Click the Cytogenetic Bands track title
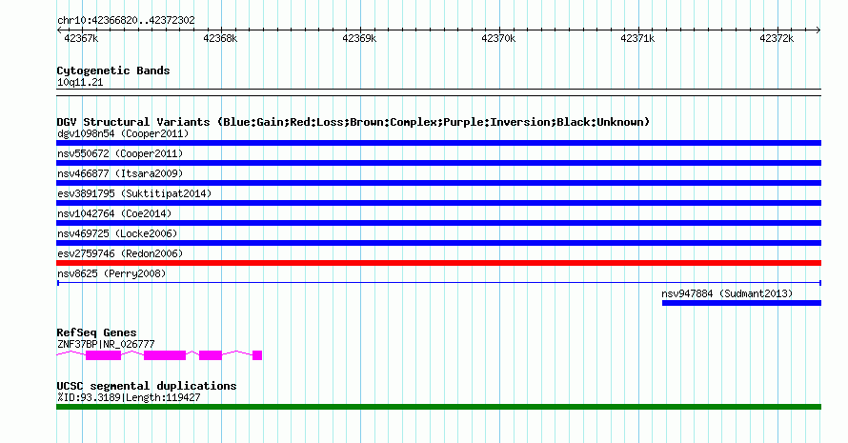 tap(113, 70)
